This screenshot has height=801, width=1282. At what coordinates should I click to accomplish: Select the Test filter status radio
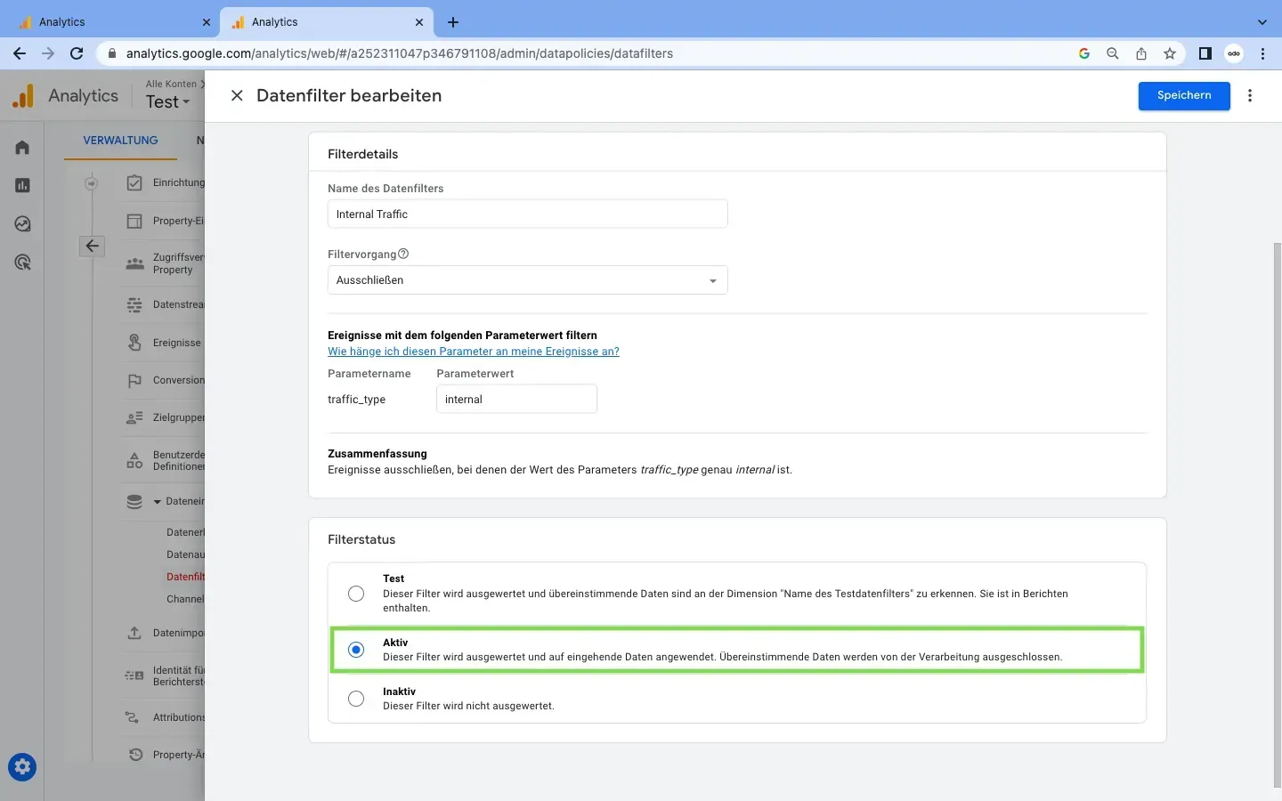[356, 594]
